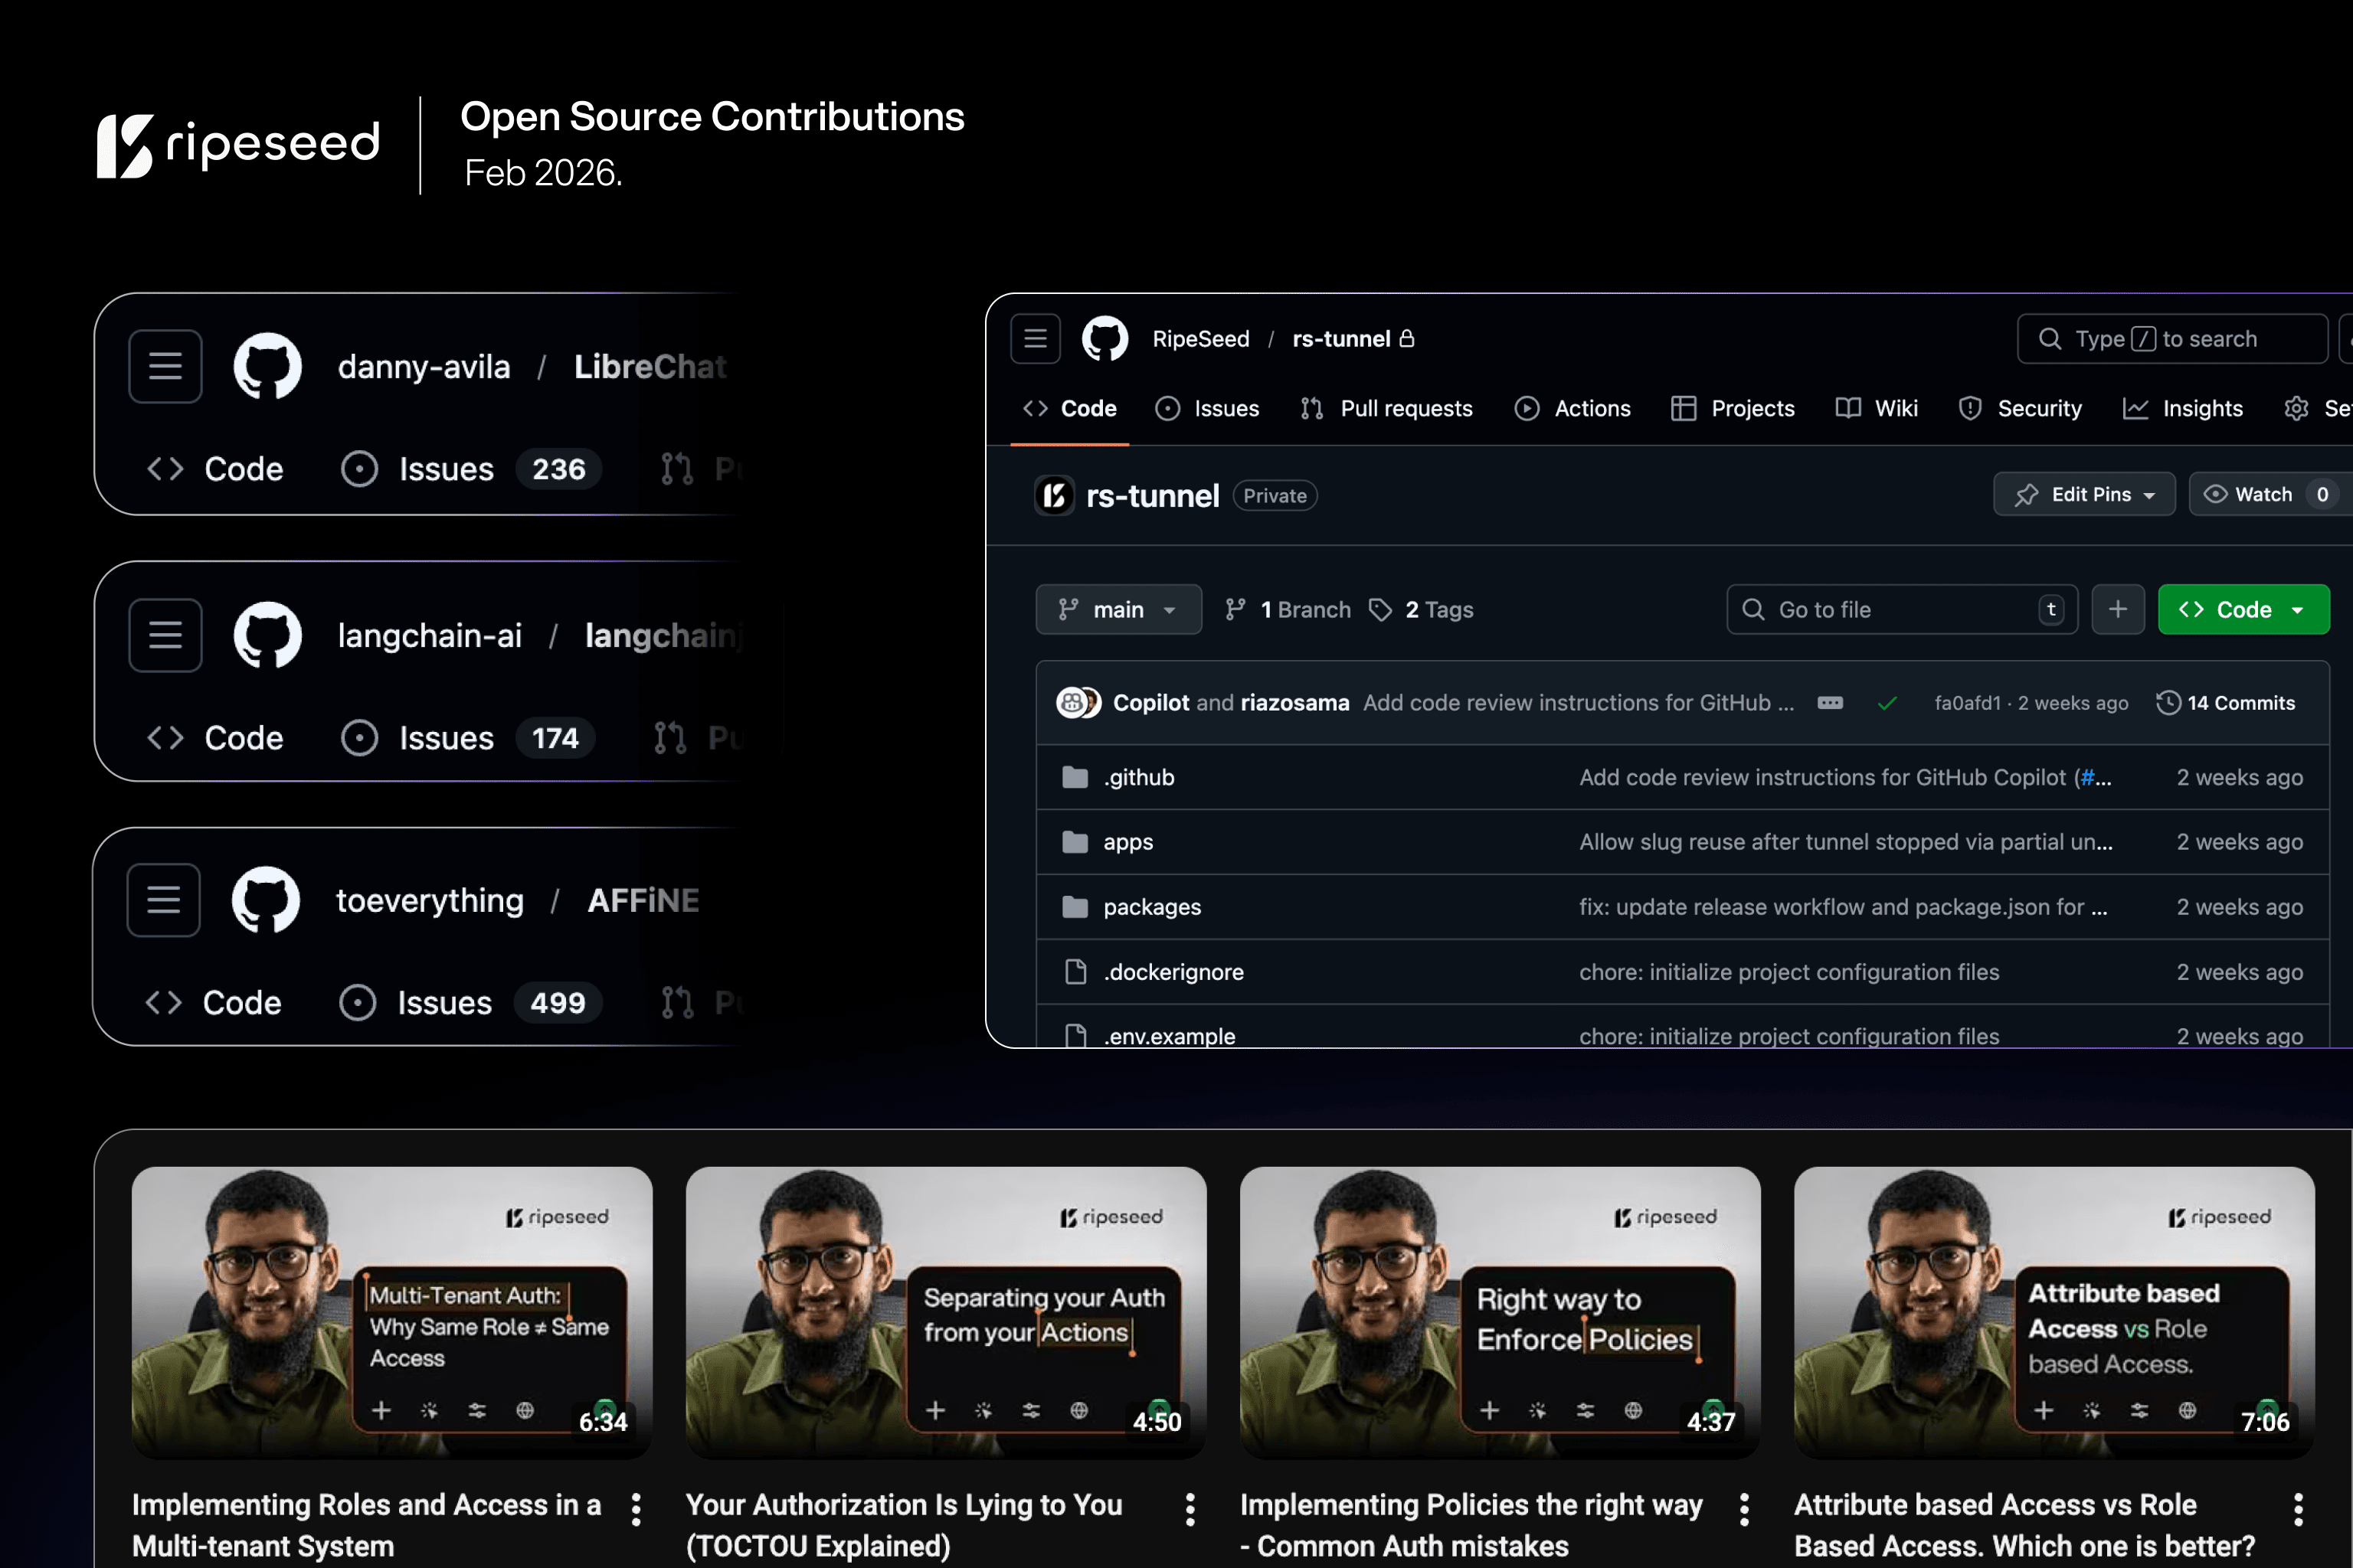Open kebab menu for TOCTOU Explained video
The image size is (2353, 1568).
pos(1190,1509)
